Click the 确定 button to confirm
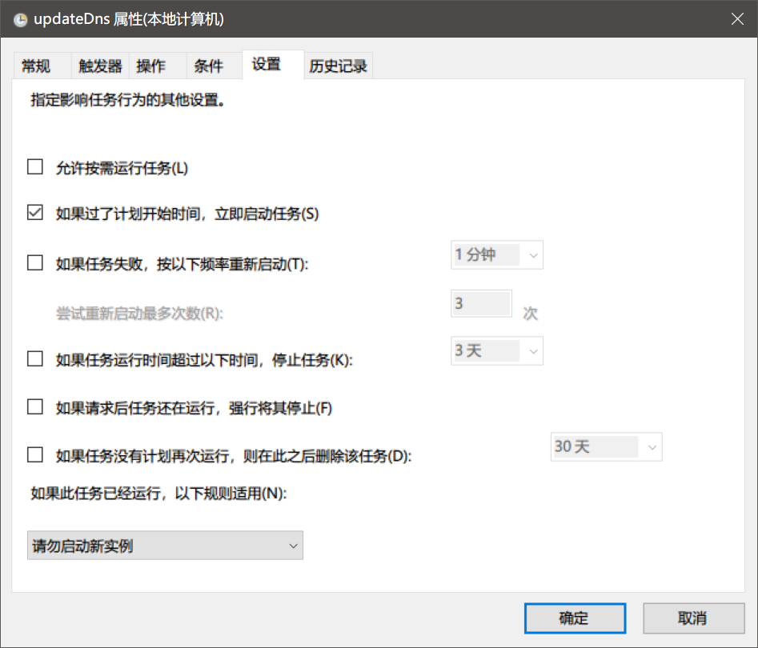Image resolution: width=758 pixels, height=648 pixels. [575, 618]
